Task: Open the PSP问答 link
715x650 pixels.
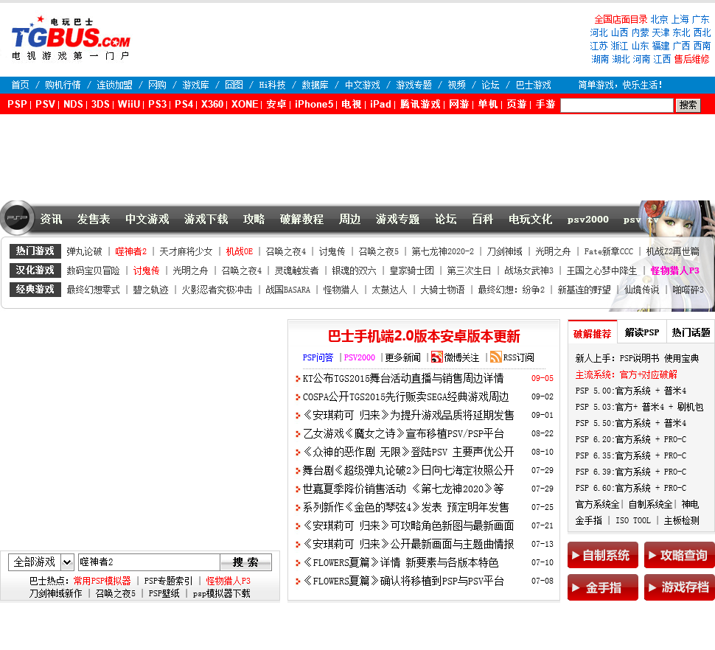Action: [318, 357]
